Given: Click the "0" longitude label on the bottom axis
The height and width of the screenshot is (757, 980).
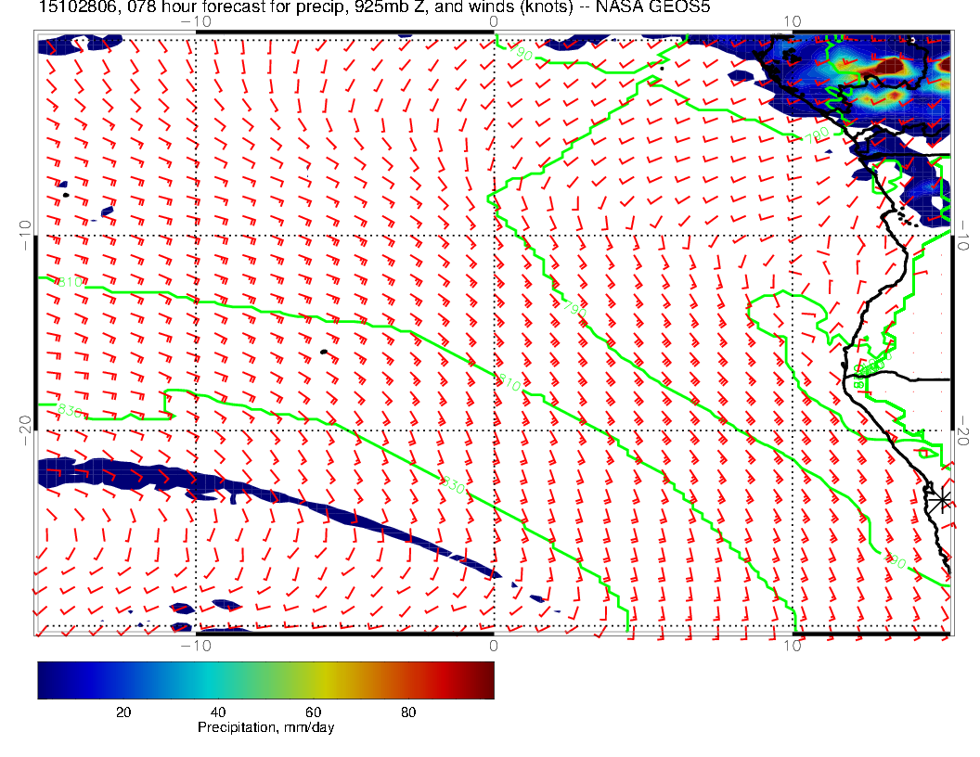Looking at the screenshot, I should coord(493,646).
